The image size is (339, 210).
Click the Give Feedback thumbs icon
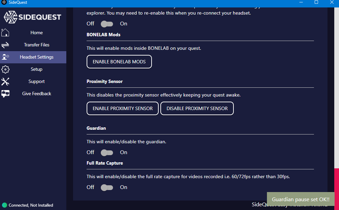coord(5,94)
